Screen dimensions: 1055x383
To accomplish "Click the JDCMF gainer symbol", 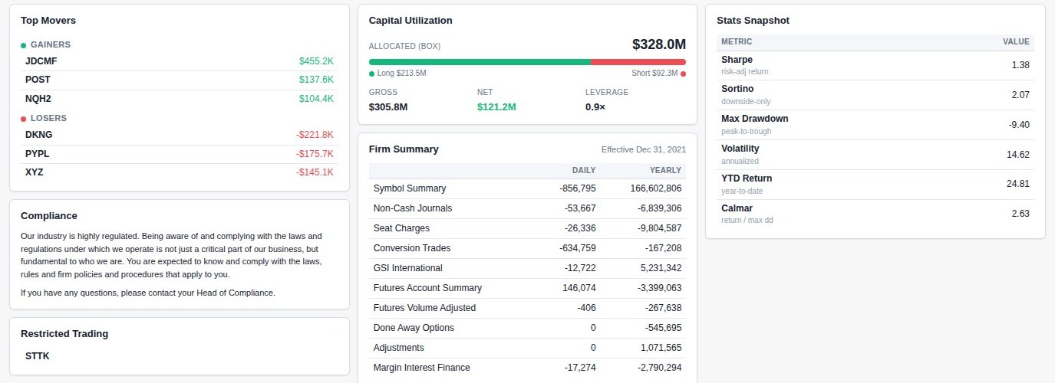I will pyautogui.click(x=41, y=61).
